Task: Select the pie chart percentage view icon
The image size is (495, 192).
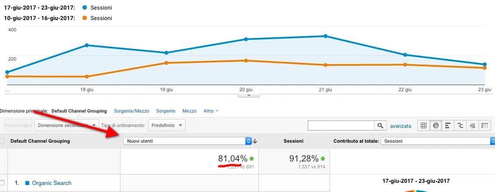Action: (436, 125)
